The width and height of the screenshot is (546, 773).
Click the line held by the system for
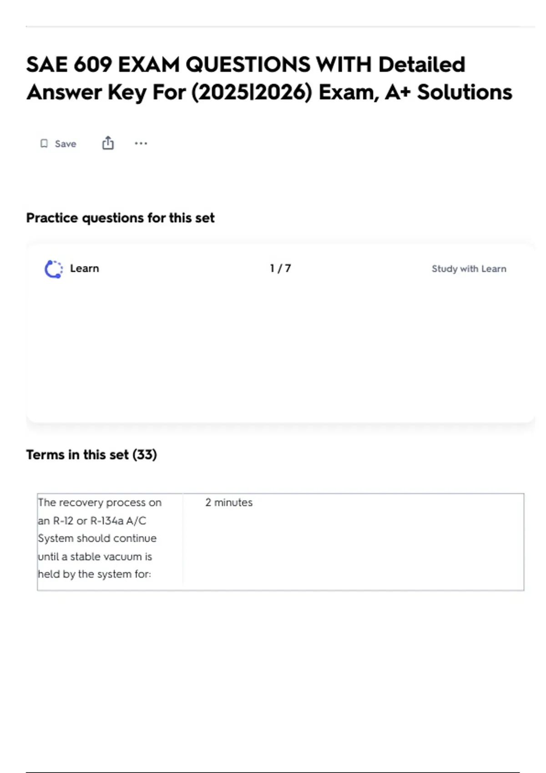pos(94,574)
